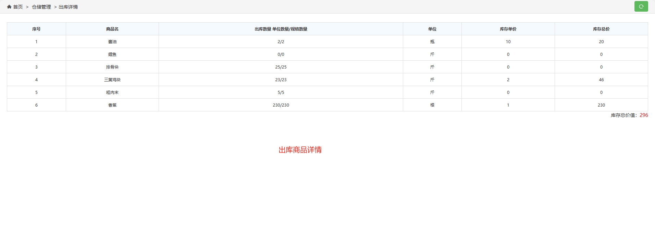Viewport: 655px width, 231px height.
Task: Select the 出库详情 breadcrumb item
Action: click(68, 7)
